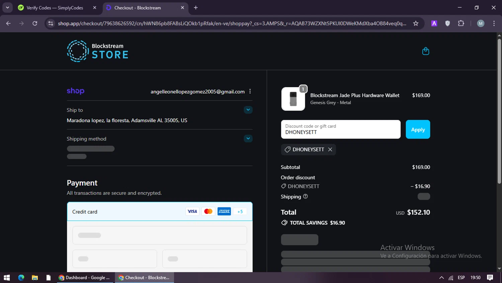Click the Mastercard icon
Viewport: 502px width, 283px height.
[208, 211]
